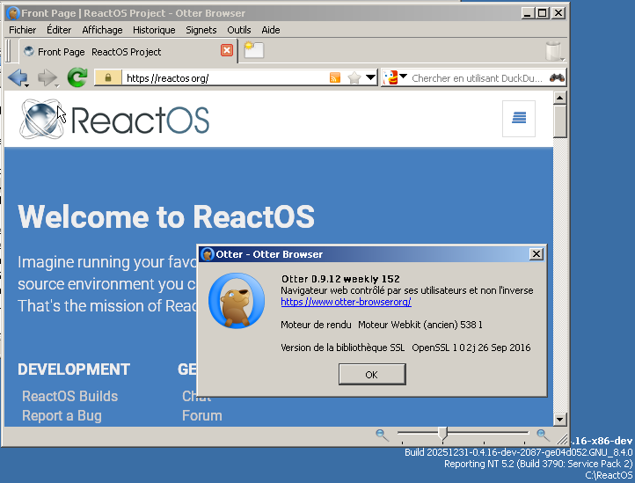The image size is (635, 483).
Task: Open the Outils menu
Action: coord(238,30)
